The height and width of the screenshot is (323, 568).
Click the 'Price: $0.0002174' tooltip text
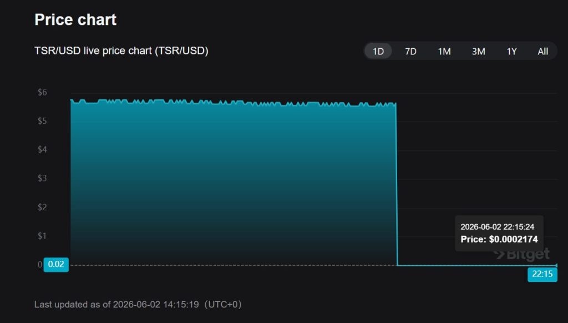(499, 239)
